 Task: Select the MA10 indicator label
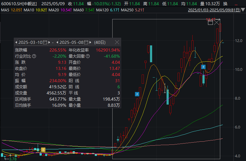pos(29,10)
